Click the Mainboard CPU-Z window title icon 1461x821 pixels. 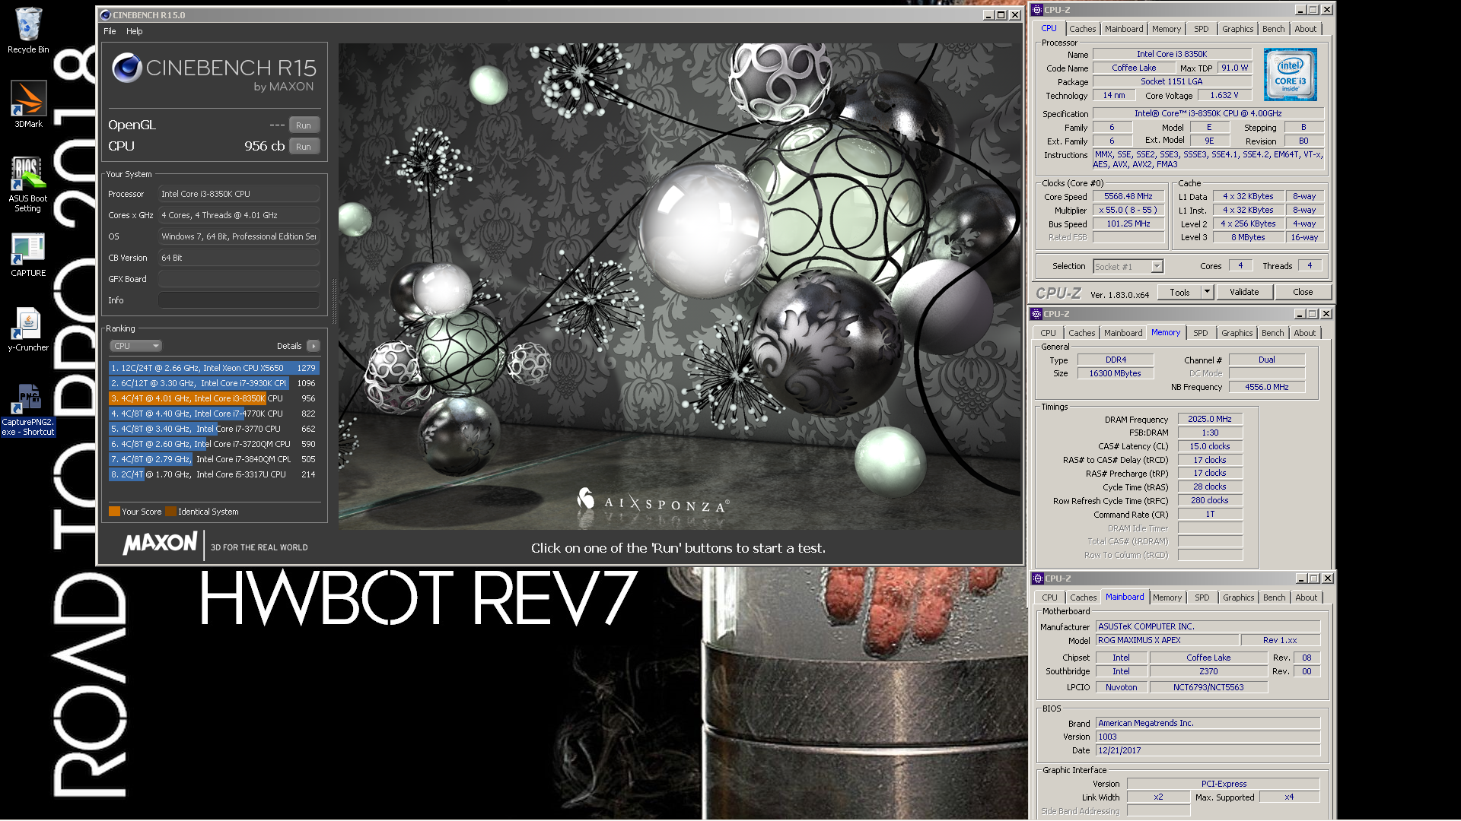1037,579
